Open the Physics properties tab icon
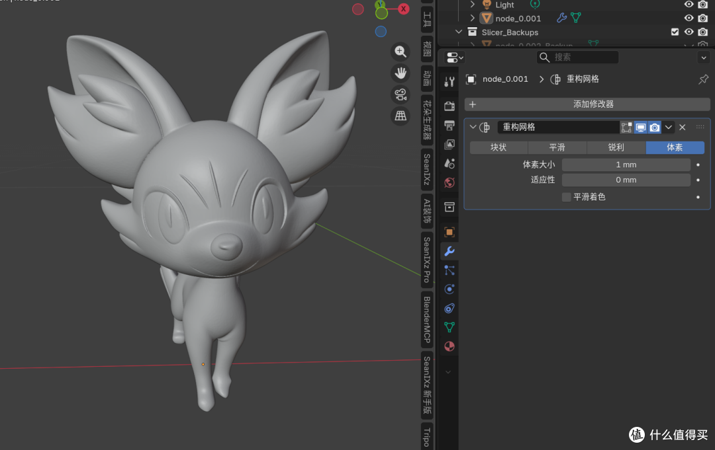Image resolution: width=715 pixels, height=450 pixels. pos(449,289)
